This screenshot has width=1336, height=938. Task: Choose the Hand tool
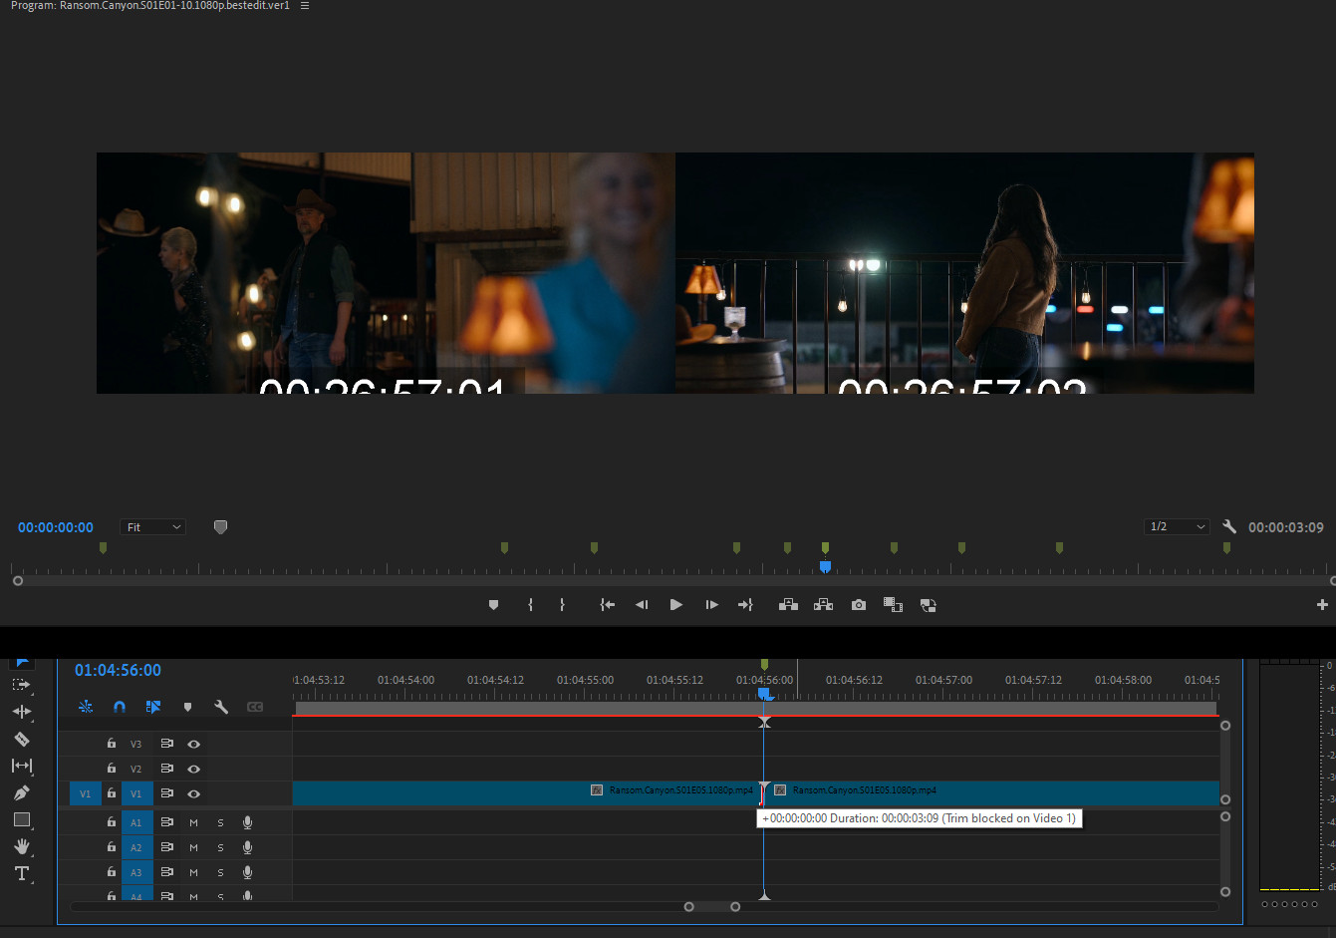tap(21, 846)
